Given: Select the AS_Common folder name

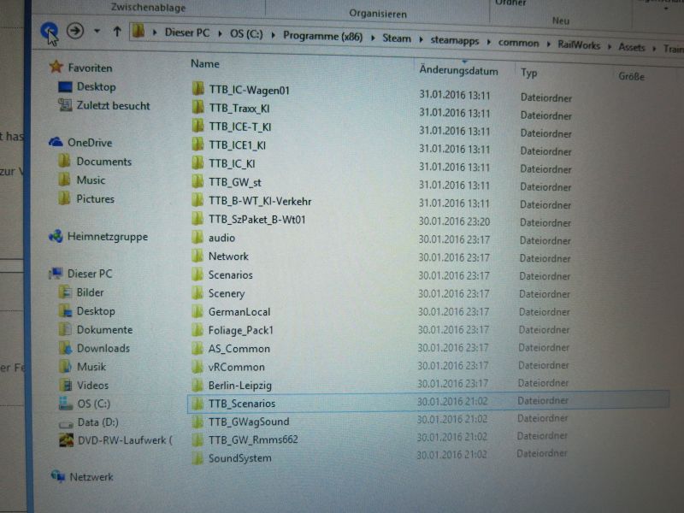Looking at the screenshot, I should (x=239, y=349).
